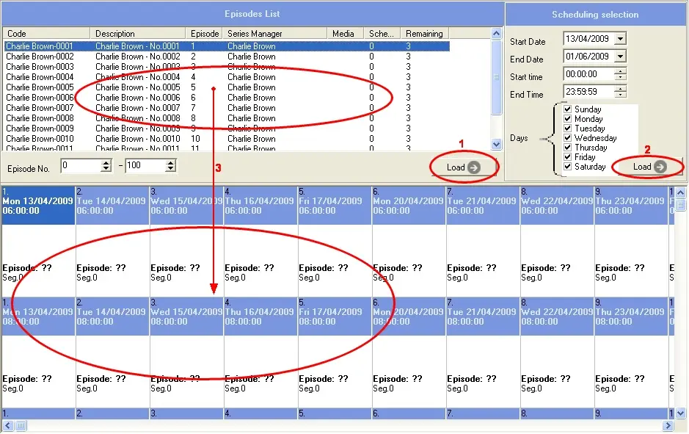The width and height of the screenshot is (689, 434).
Task: Decrease the second Episode No. spinner value
Action: tap(170, 170)
